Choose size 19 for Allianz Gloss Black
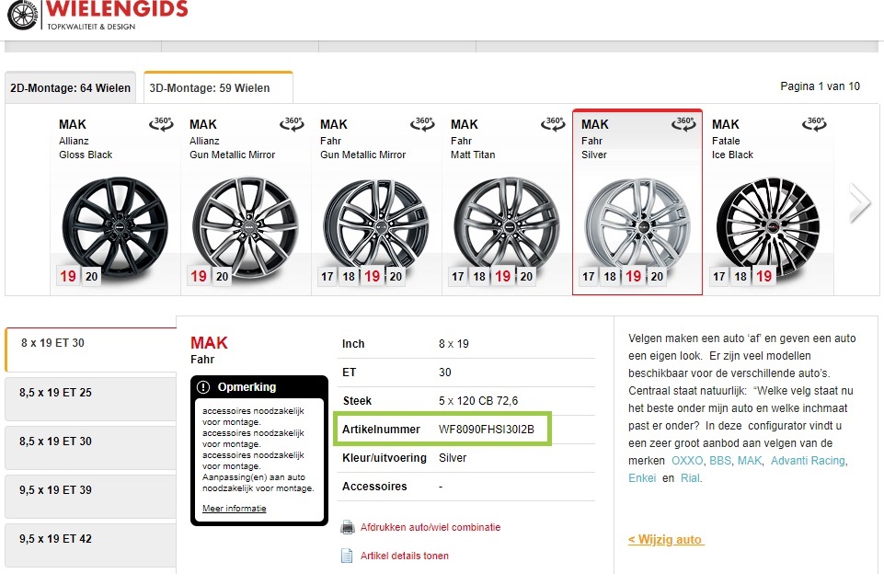Image resolution: width=884 pixels, height=585 pixels. 68,276
